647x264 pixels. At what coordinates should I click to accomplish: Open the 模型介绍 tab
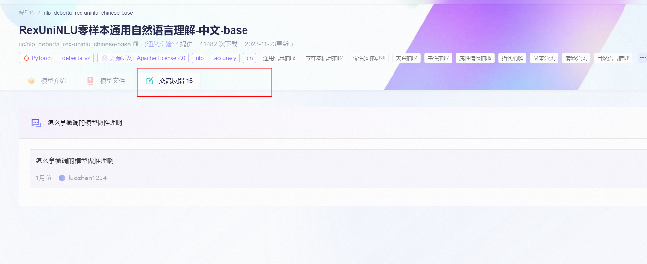point(47,81)
